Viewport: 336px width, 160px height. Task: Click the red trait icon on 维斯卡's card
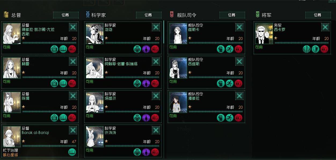[238, 49]
